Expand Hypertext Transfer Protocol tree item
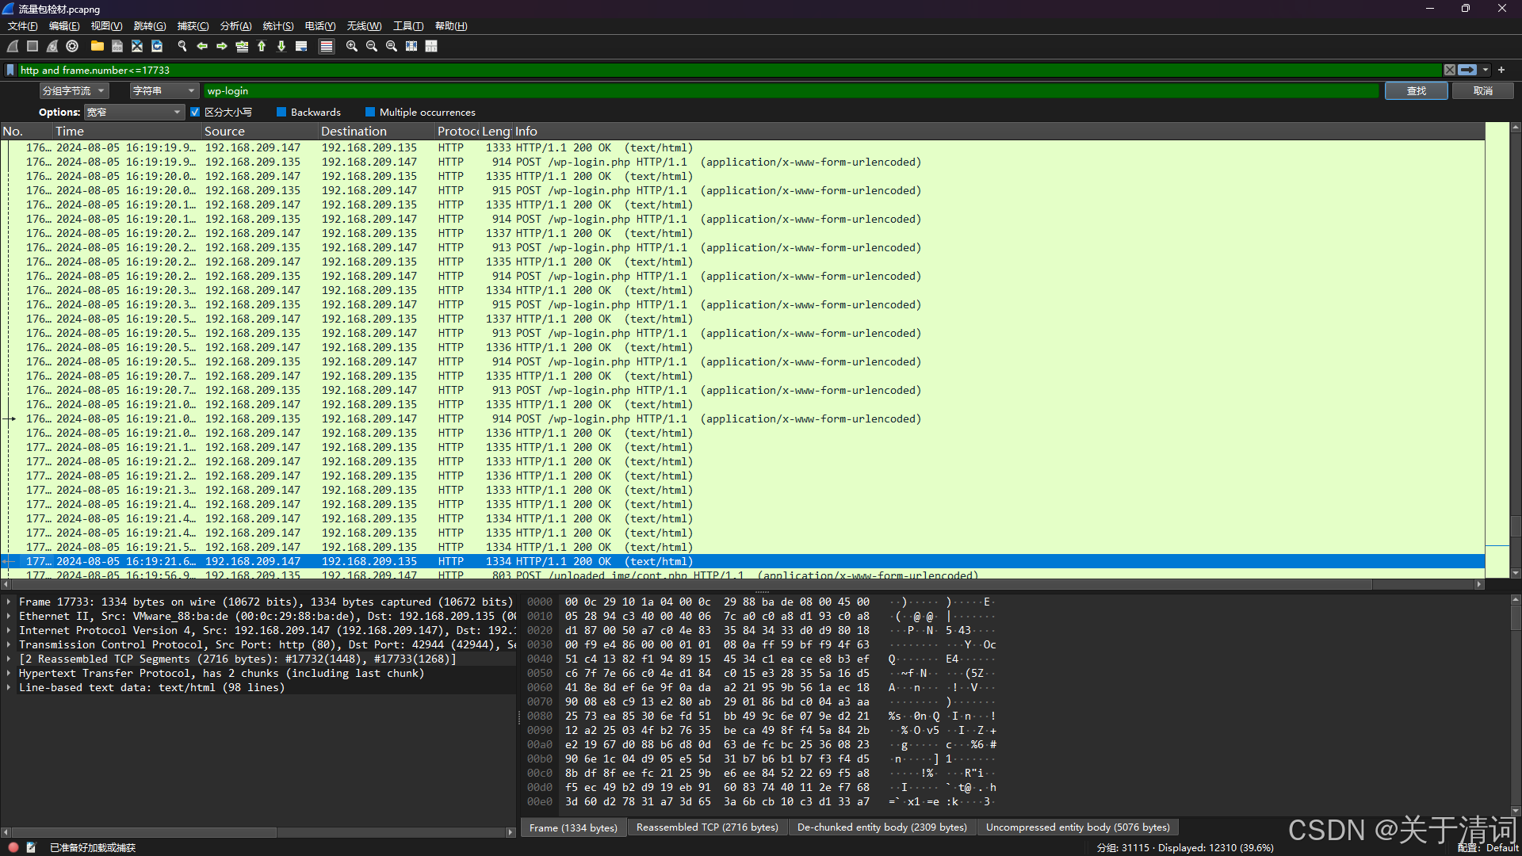 pos(9,674)
